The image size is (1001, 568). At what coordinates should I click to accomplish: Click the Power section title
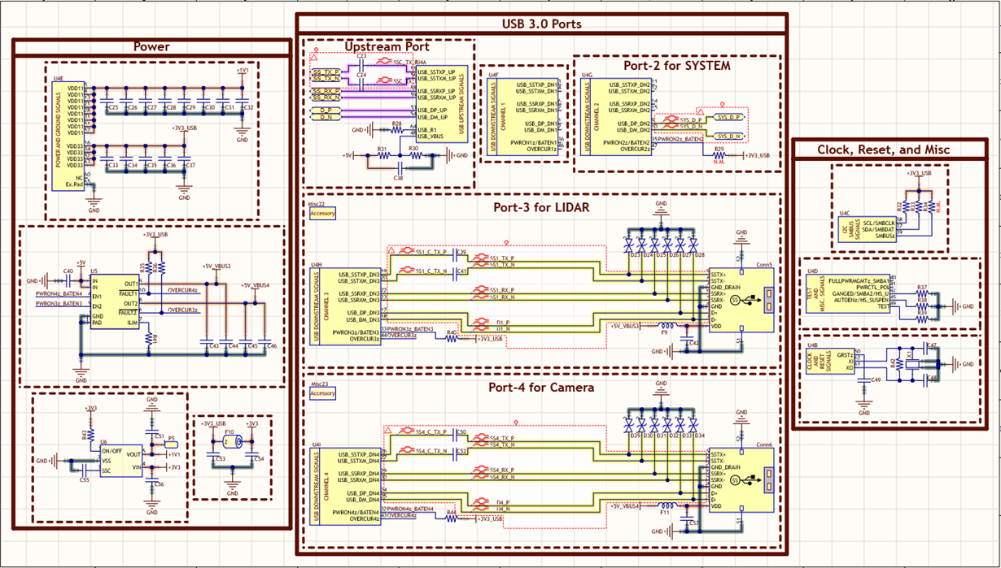click(x=151, y=47)
